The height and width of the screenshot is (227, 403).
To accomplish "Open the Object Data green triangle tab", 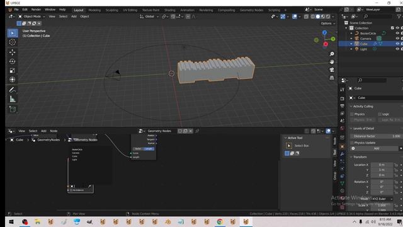I will pos(342,183).
